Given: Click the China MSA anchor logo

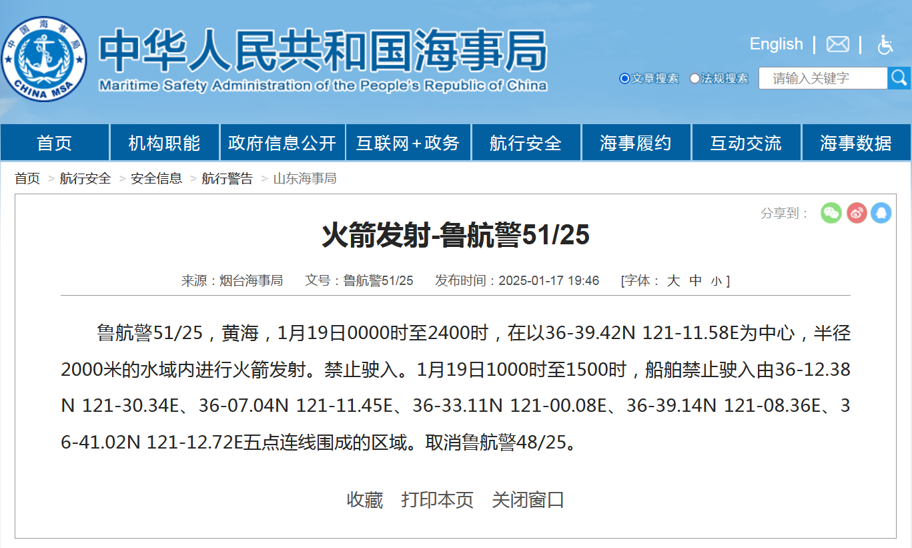Looking at the screenshot, I should coord(44,59).
